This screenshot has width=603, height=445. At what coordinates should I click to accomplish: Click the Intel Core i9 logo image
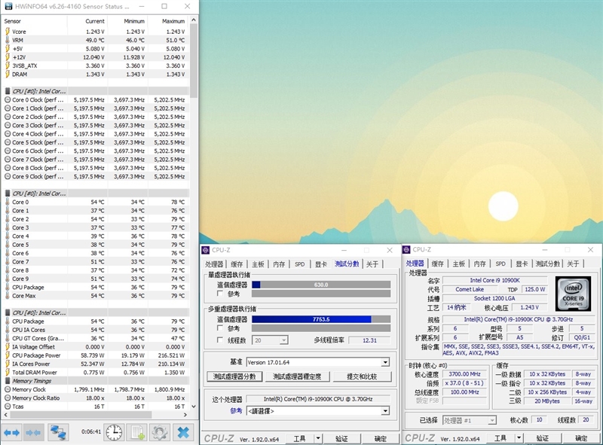click(x=573, y=295)
